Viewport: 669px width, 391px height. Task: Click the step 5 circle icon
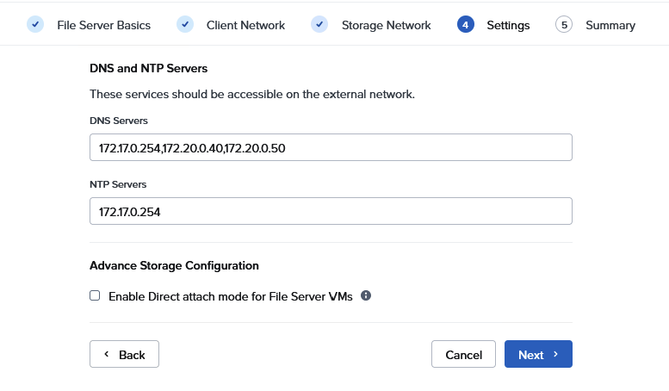click(564, 25)
